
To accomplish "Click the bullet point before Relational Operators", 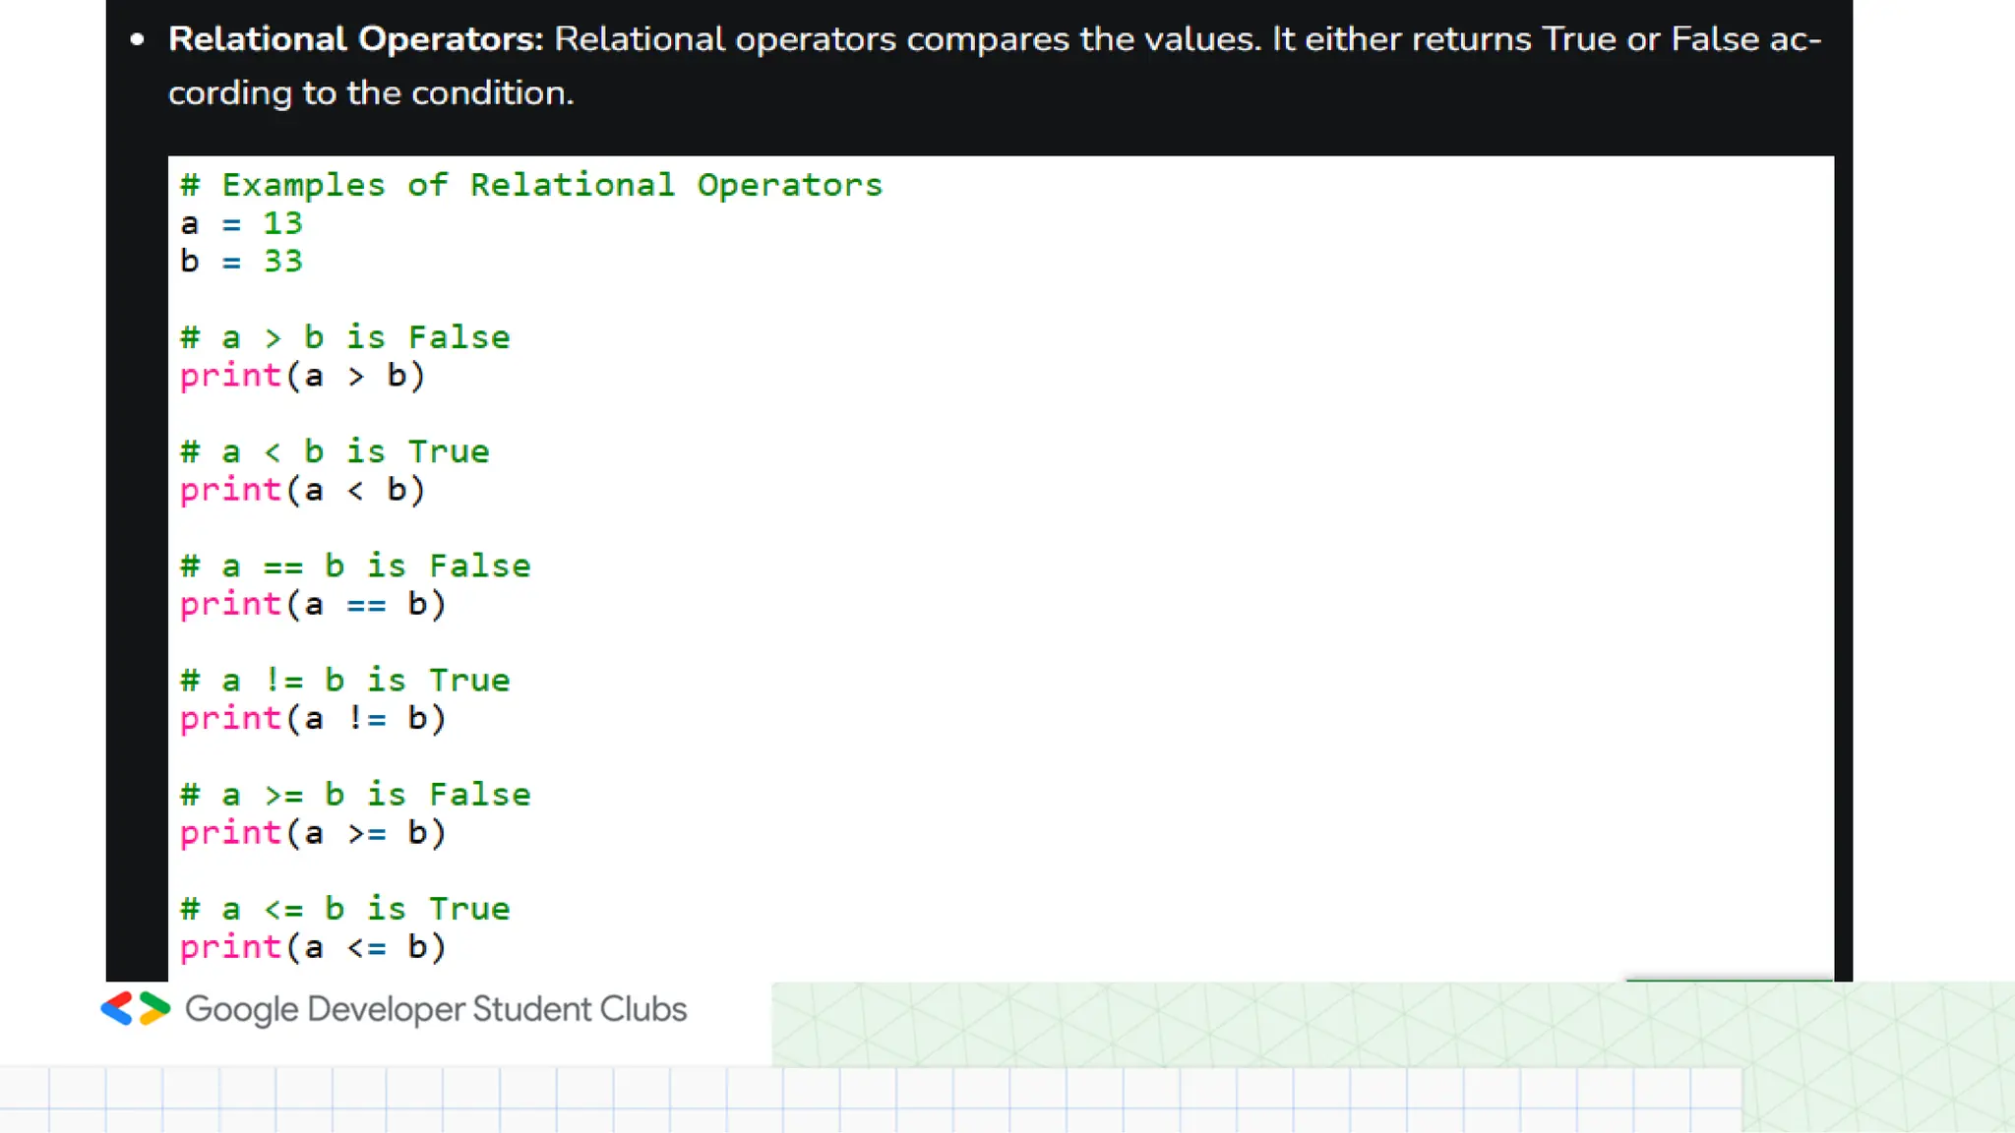I will coord(138,40).
